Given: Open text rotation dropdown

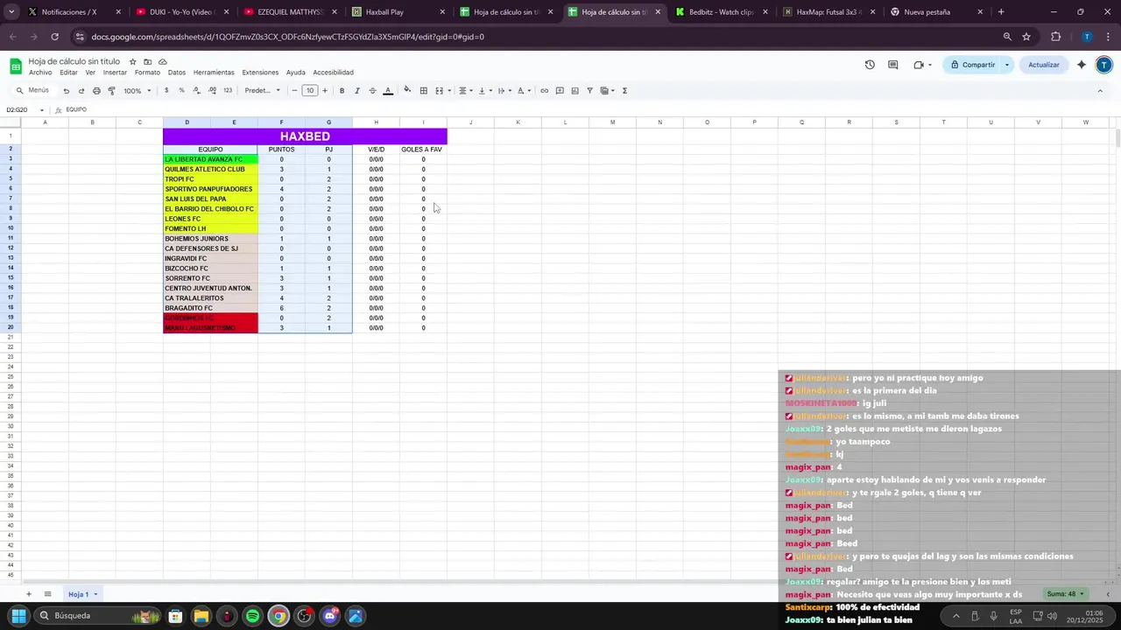Looking at the screenshot, I should pyautogui.click(x=524, y=91).
